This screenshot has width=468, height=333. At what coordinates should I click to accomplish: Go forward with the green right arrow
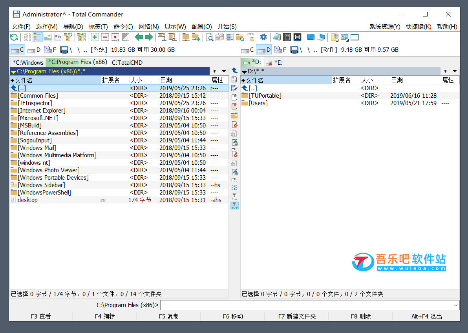[x=149, y=37]
